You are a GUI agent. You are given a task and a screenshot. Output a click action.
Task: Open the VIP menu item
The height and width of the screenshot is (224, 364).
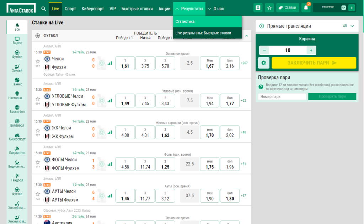pyautogui.click(x=113, y=9)
